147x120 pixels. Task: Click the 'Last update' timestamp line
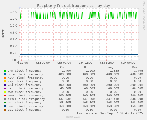[110, 113]
